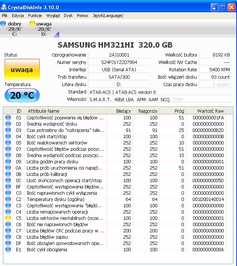Click status icon of attribute 07

tap(8, 149)
